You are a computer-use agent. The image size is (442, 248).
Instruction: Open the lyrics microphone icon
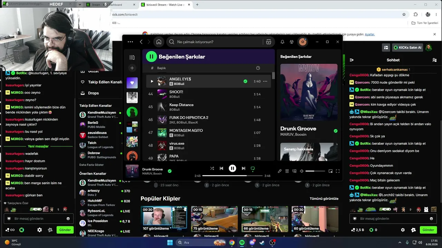[x=280, y=171]
